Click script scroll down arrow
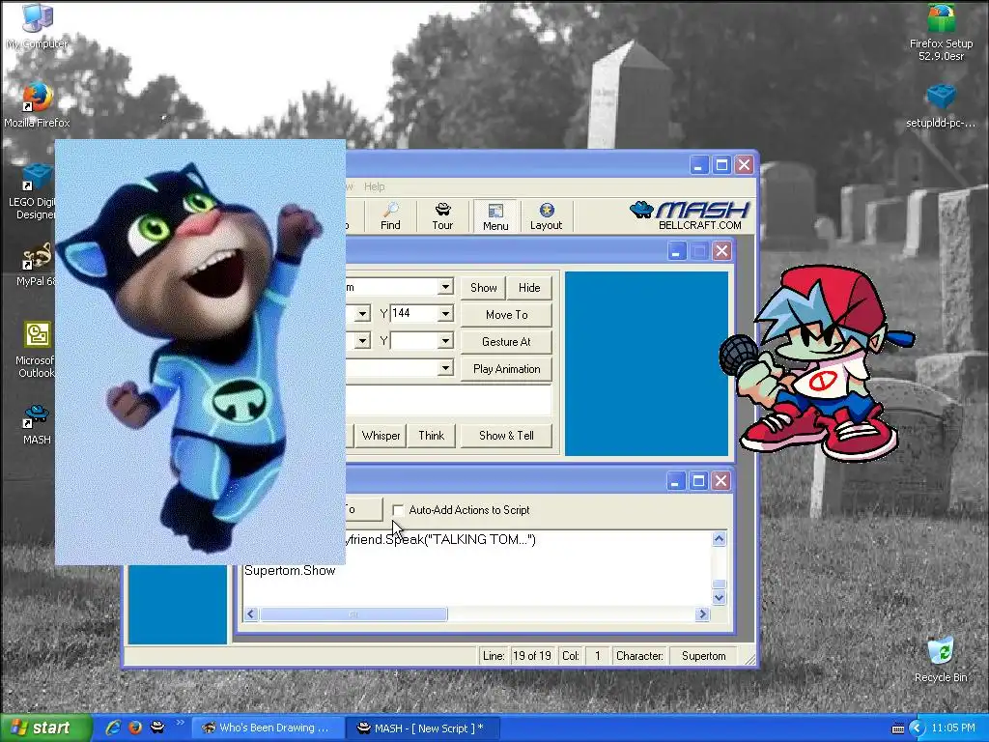989x742 pixels. pyautogui.click(x=719, y=597)
